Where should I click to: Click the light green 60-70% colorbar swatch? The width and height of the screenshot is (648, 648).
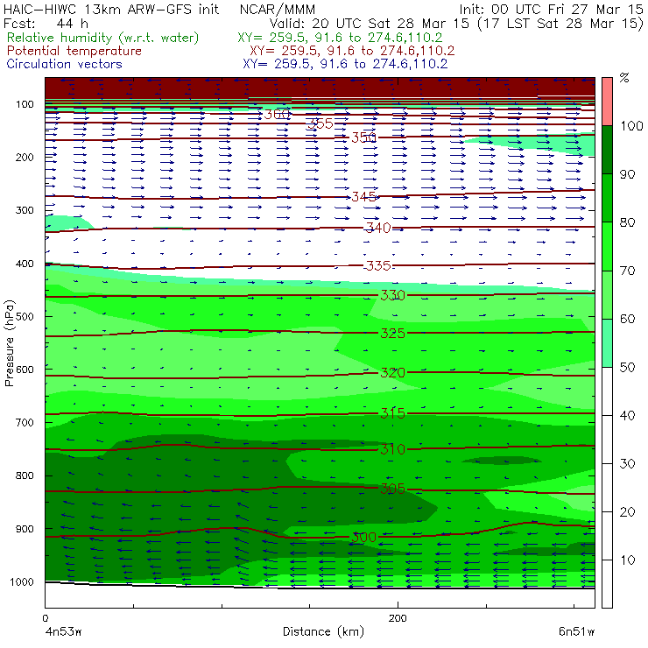(607, 294)
